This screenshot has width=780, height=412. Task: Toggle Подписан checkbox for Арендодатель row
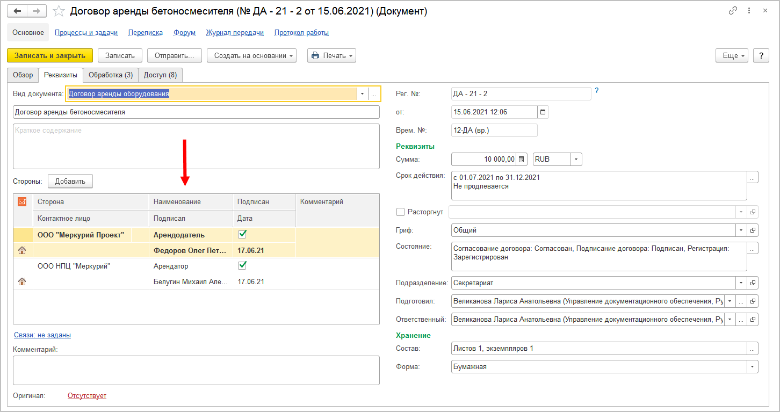tap(242, 234)
